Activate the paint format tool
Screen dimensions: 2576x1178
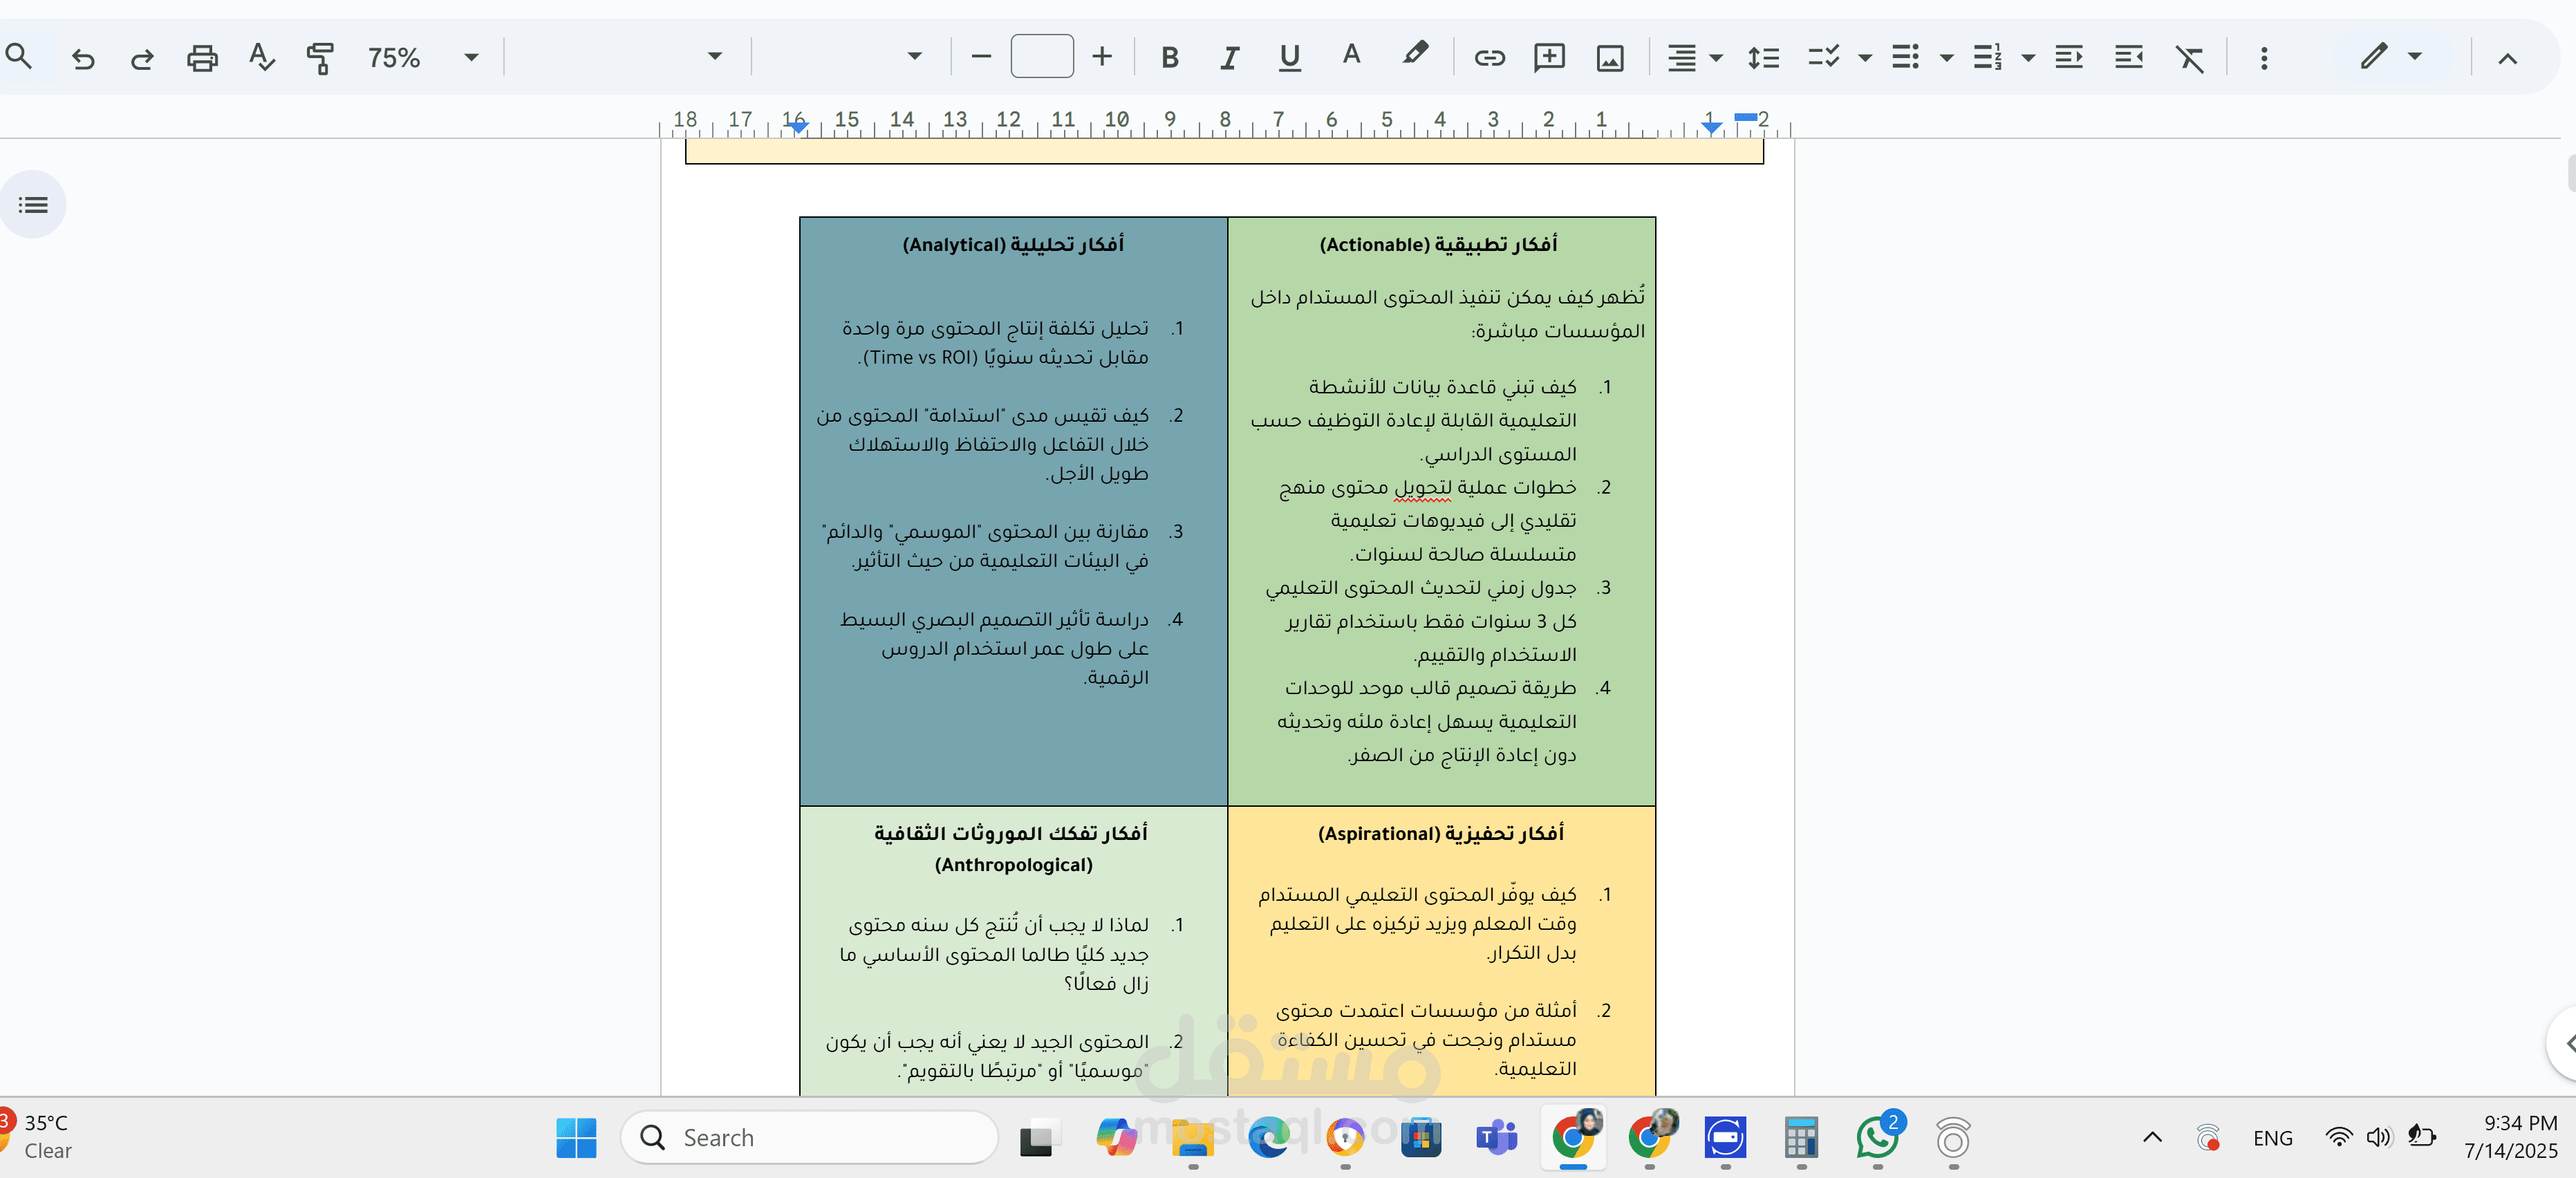pyautogui.click(x=320, y=58)
